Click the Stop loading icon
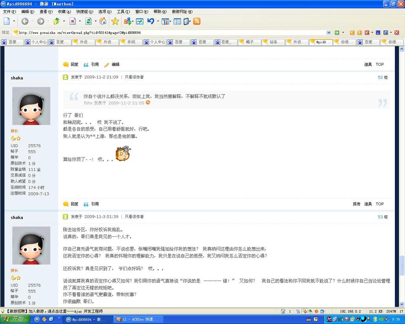The height and width of the screenshot is (324, 405). [73, 22]
